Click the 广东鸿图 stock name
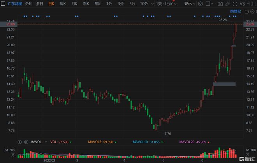 coord(14,4)
